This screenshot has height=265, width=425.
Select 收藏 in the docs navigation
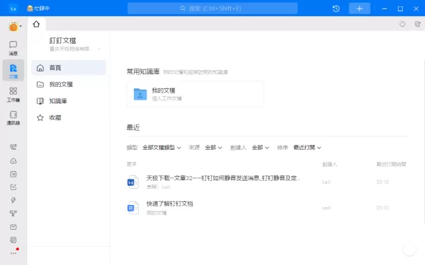[x=69, y=117]
